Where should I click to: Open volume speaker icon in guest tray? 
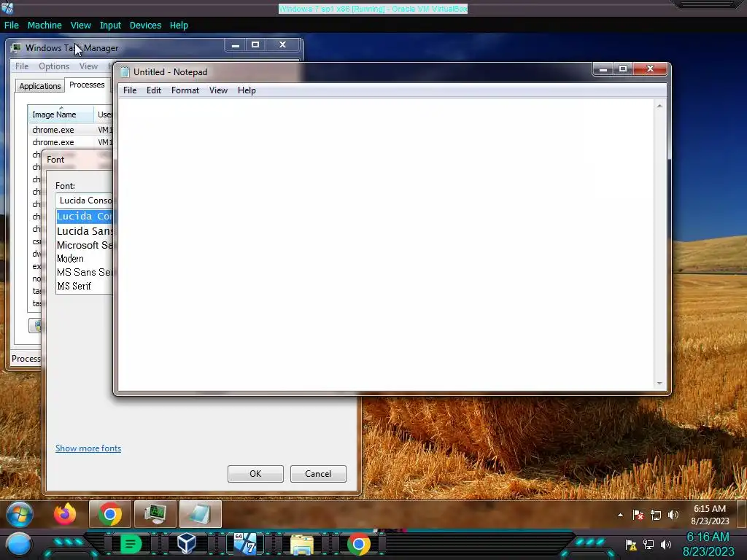point(673,515)
